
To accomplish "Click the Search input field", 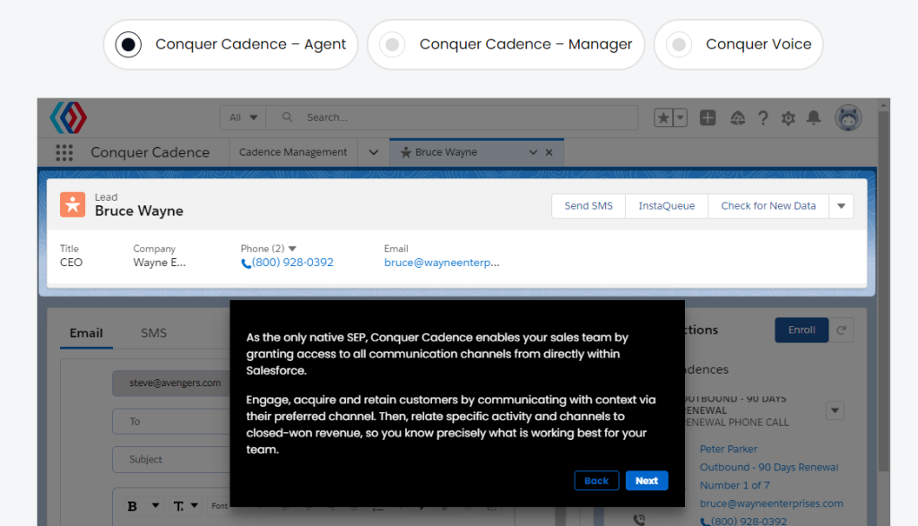I will (452, 117).
